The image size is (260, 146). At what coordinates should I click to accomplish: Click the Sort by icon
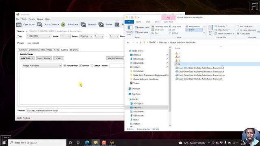point(210,28)
